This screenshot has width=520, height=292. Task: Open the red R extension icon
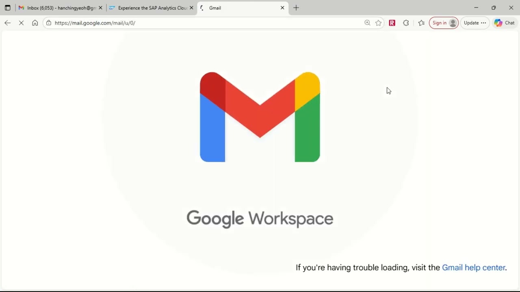tap(392, 23)
